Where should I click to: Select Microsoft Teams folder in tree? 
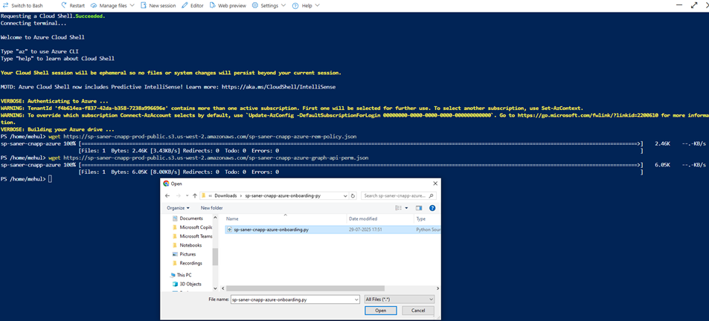tap(192, 236)
